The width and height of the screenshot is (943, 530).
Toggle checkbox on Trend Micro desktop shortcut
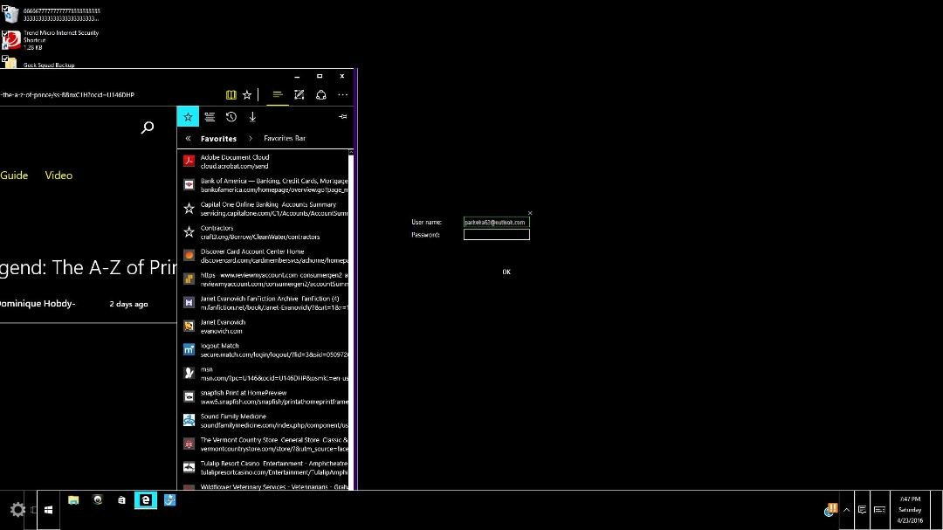pyautogui.click(x=5, y=34)
